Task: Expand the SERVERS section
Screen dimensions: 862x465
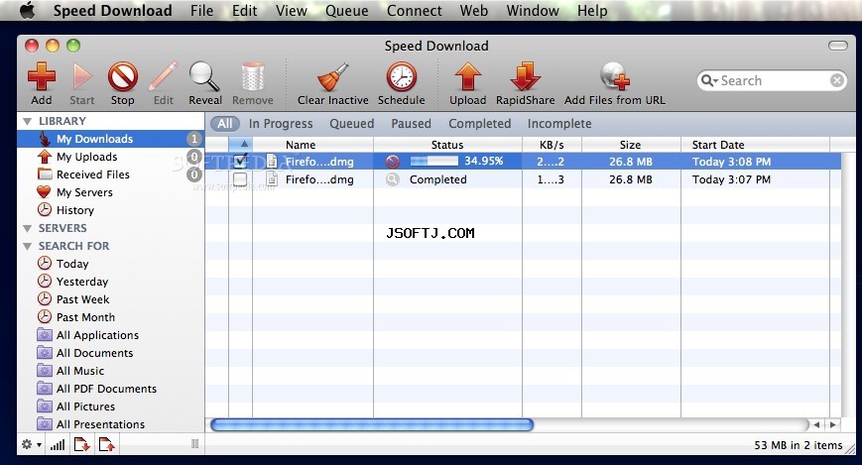Action: [x=27, y=228]
